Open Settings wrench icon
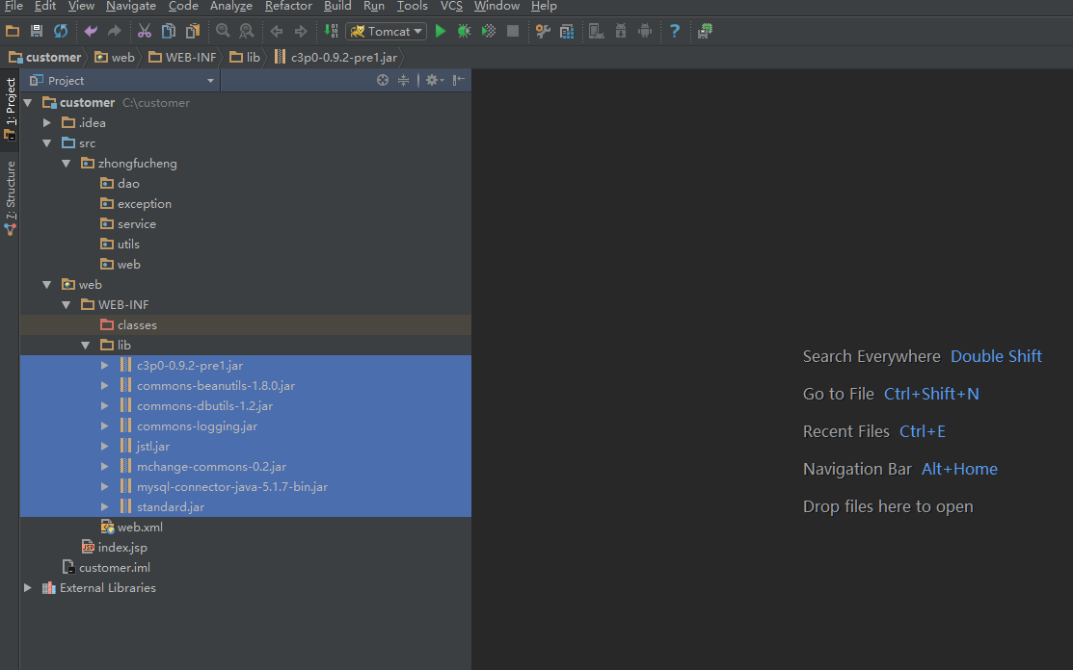 point(543,32)
